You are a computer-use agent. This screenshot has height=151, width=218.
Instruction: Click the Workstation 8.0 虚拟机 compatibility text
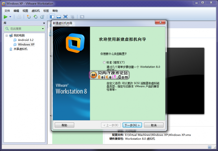click(x=140, y=139)
